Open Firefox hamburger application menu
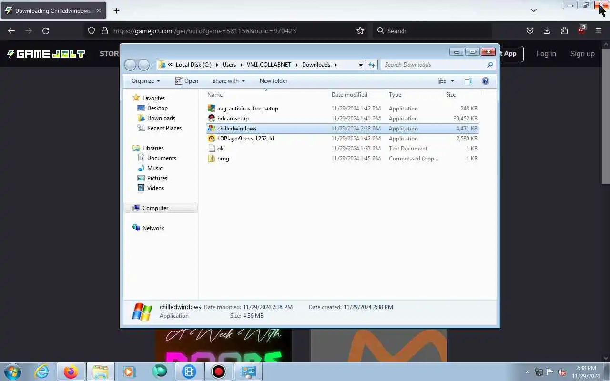610x381 pixels. point(599,30)
